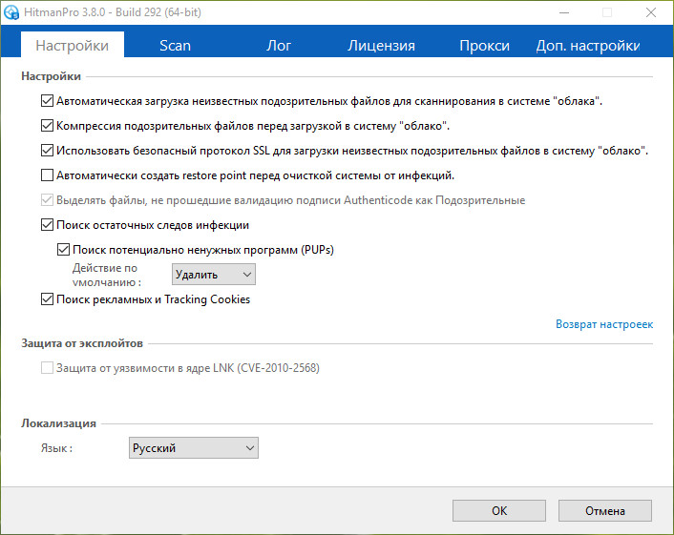
Task: Open the Scan tab
Action: point(175,45)
